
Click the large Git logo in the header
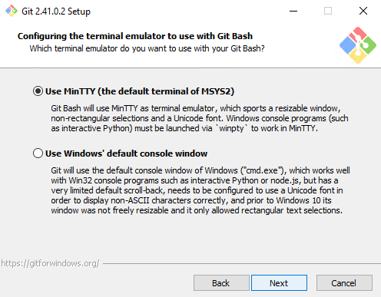[358, 45]
